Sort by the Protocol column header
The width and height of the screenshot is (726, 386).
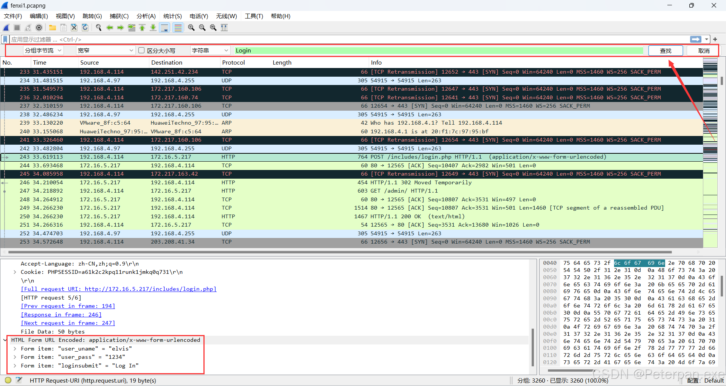click(233, 63)
